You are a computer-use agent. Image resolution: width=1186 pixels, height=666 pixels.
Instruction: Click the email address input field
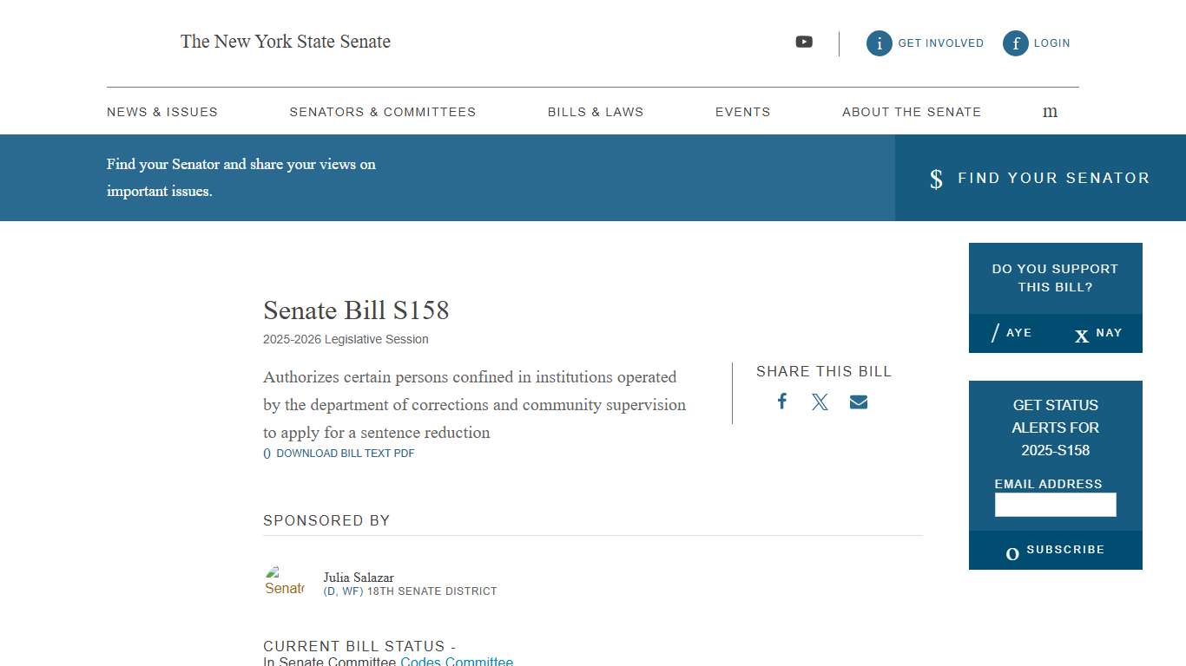pyautogui.click(x=1055, y=504)
